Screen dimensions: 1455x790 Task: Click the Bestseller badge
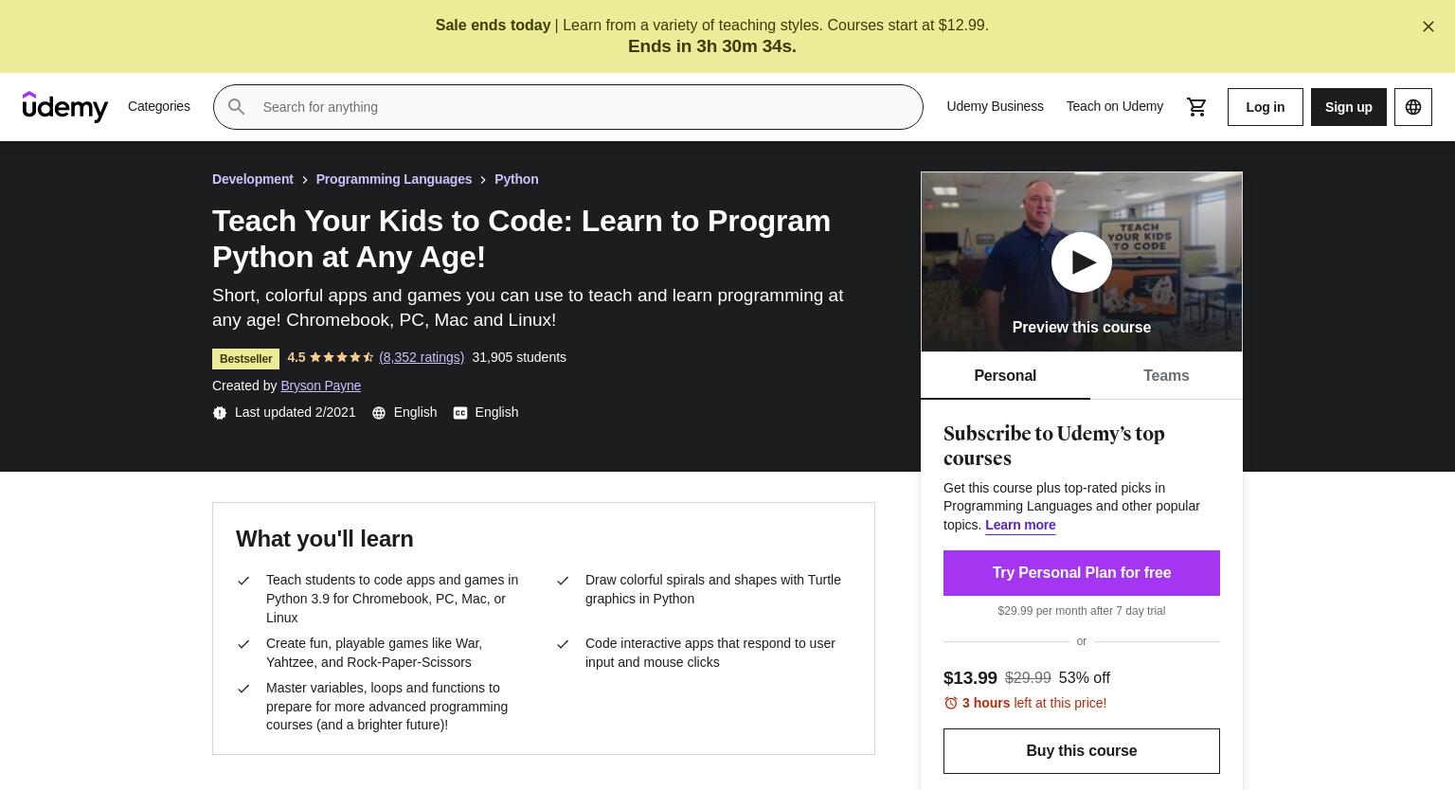(245, 359)
